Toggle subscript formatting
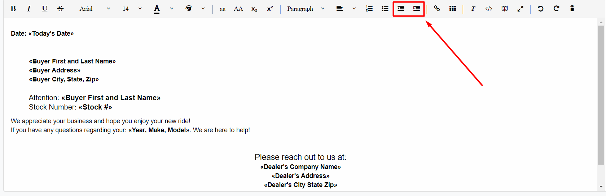Viewport: 606px width, 196px height. 254,9
